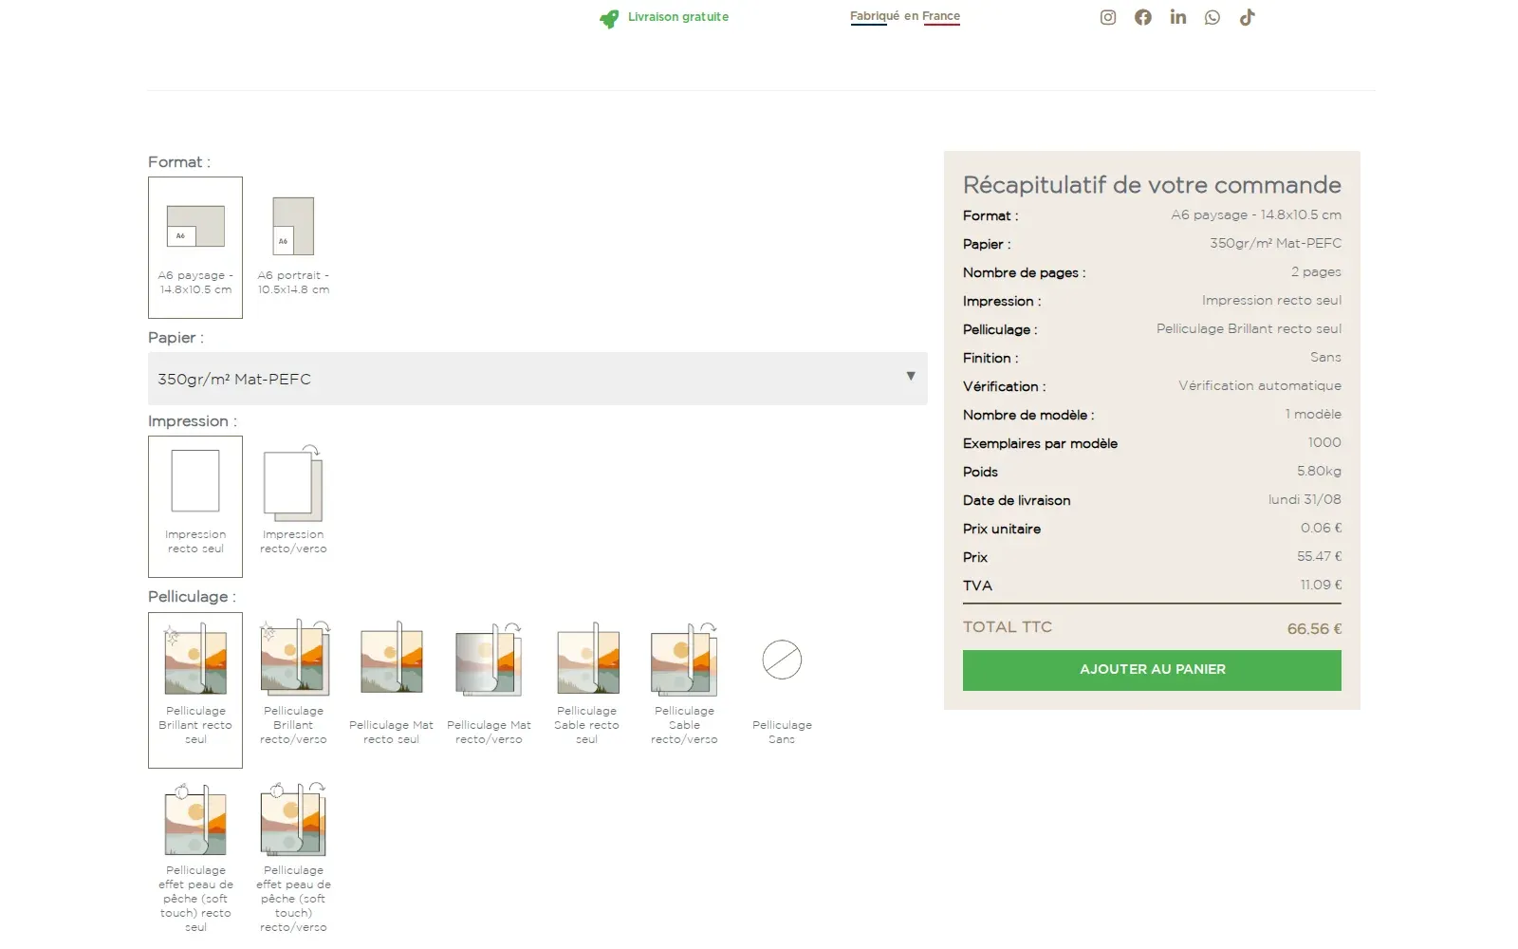Select Impression recto/verso option

click(x=293, y=506)
